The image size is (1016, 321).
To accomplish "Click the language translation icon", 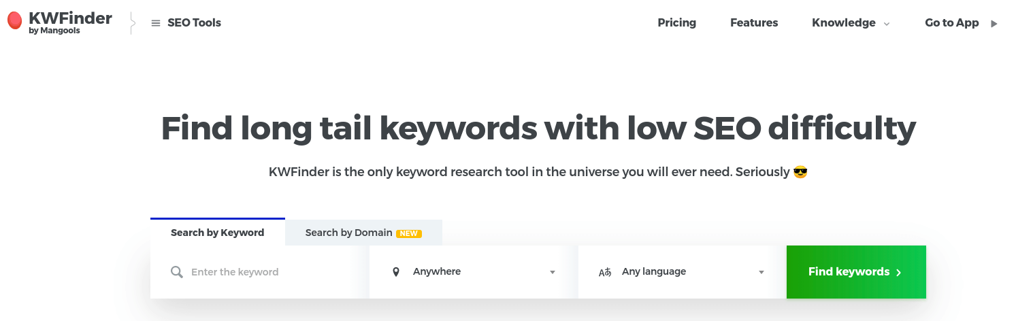I will [x=605, y=272].
